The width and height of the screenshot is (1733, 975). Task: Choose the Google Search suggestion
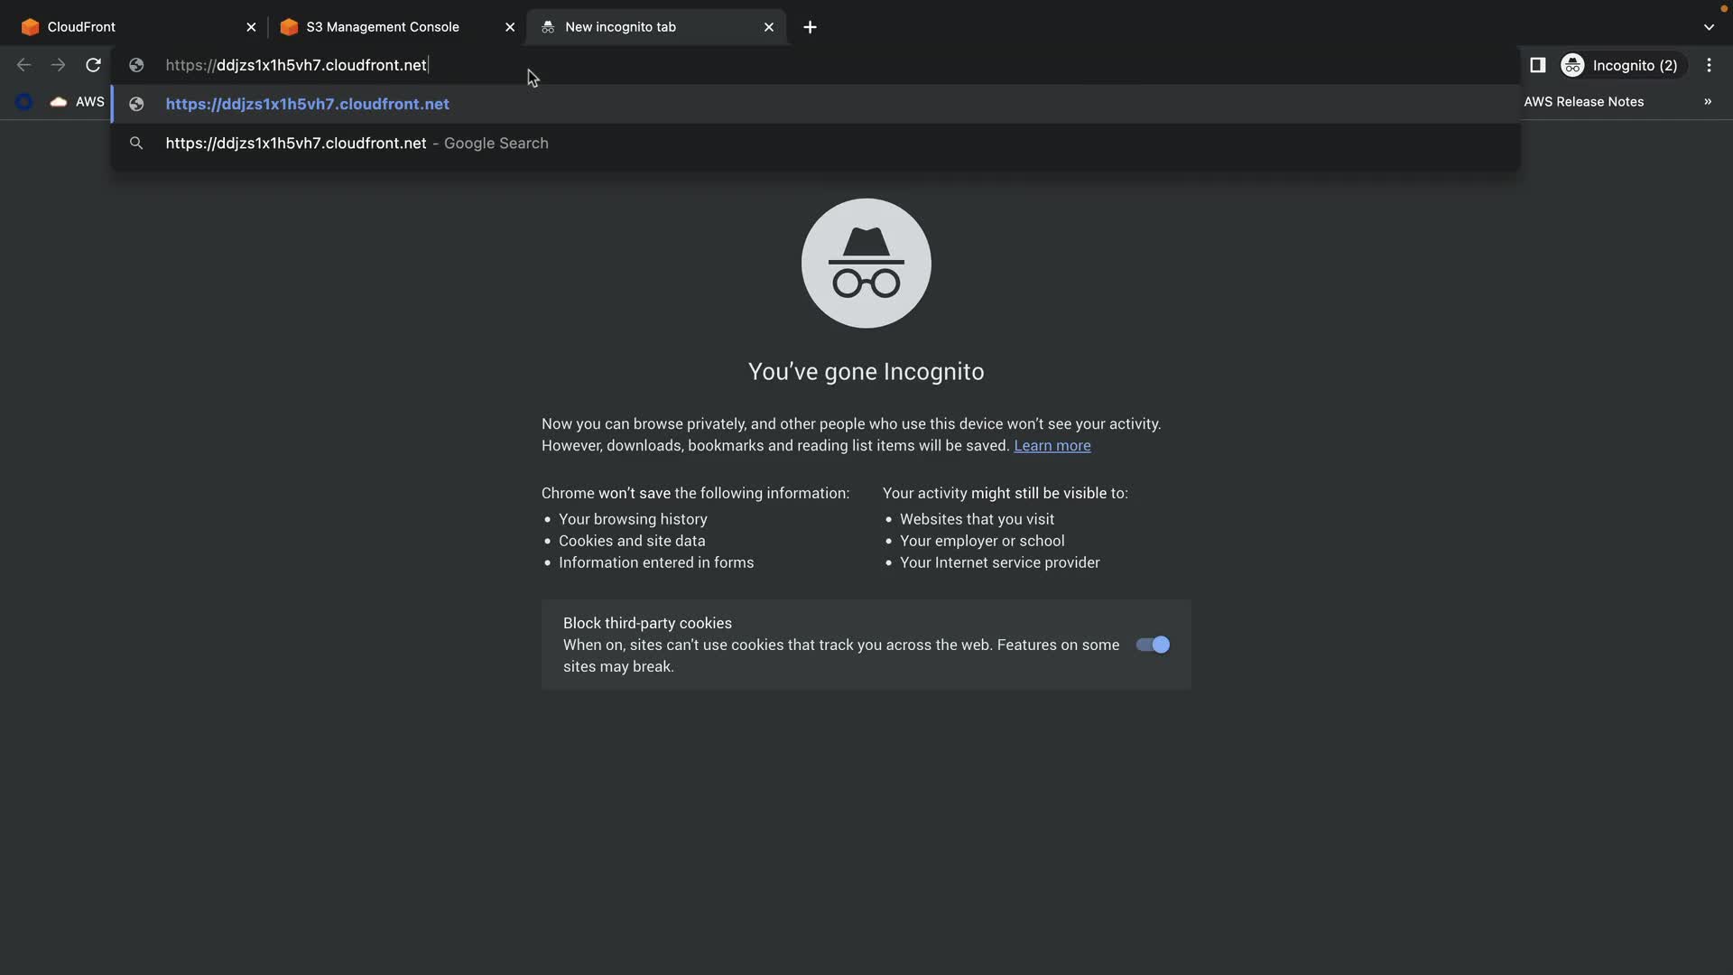357,144
